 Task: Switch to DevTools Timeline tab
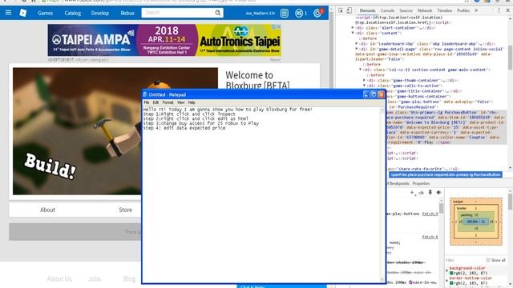pyautogui.click(x=444, y=10)
